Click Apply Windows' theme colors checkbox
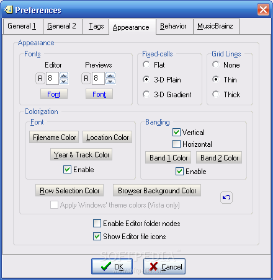Viewport: 273px width, 280px height. tap(54, 205)
